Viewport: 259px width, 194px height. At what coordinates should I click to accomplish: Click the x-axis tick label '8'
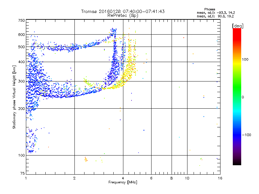click(x=172, y=178)
